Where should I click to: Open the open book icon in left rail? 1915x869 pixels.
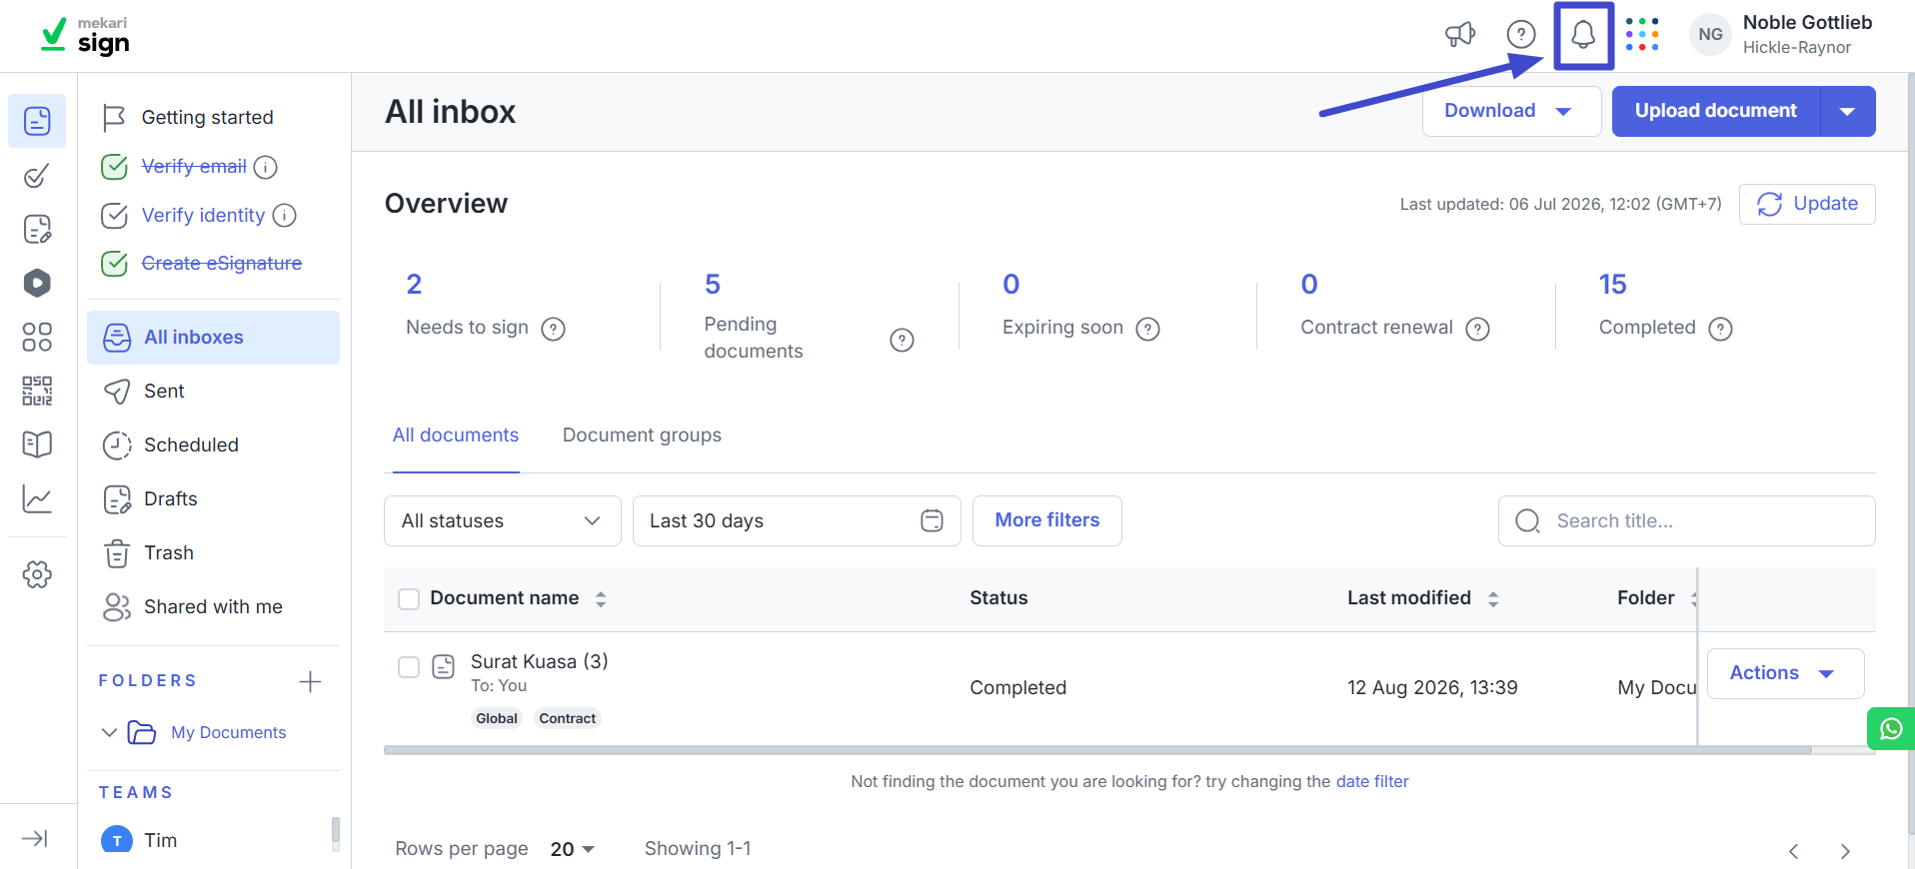coord(37,444)
